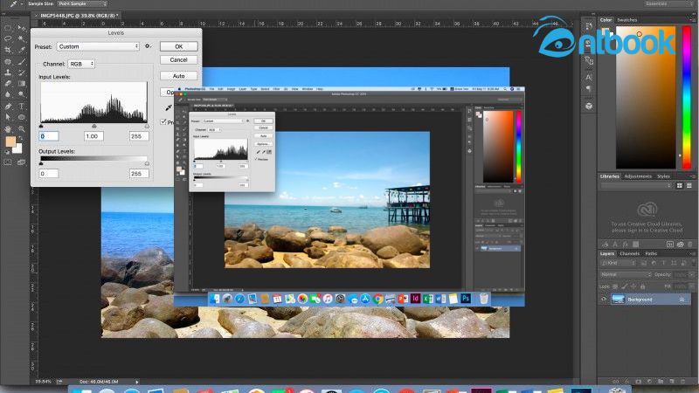Open the layer Opacity dropdown
The height and width of the screenshot is (393, 699).
click(x=691, y=274)
